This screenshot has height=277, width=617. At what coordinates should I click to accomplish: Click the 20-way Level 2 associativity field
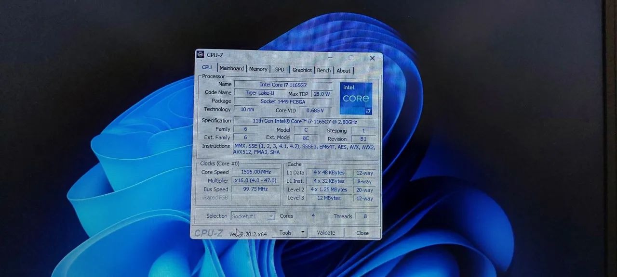(x=364, y=190)
